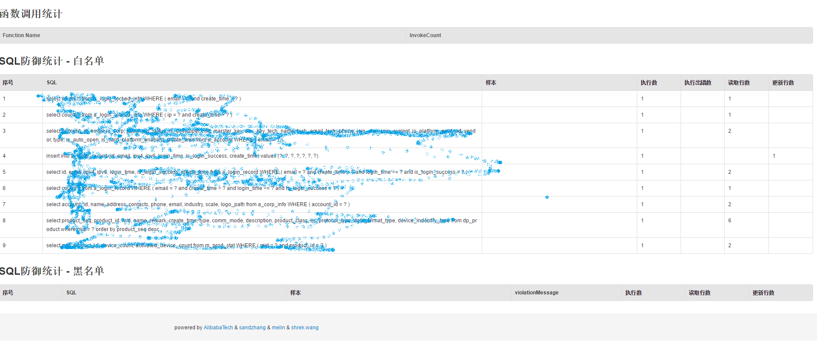The height and width of the screenshot is (349, 817).
Task: Click the 样本 header in the 黑名单 table
Action: pos(296,293)
